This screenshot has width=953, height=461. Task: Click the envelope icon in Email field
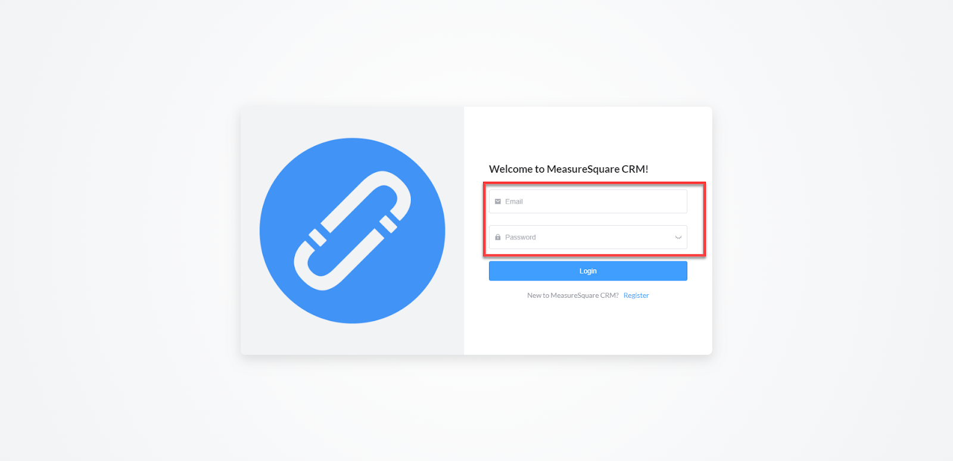pos(498,201)
